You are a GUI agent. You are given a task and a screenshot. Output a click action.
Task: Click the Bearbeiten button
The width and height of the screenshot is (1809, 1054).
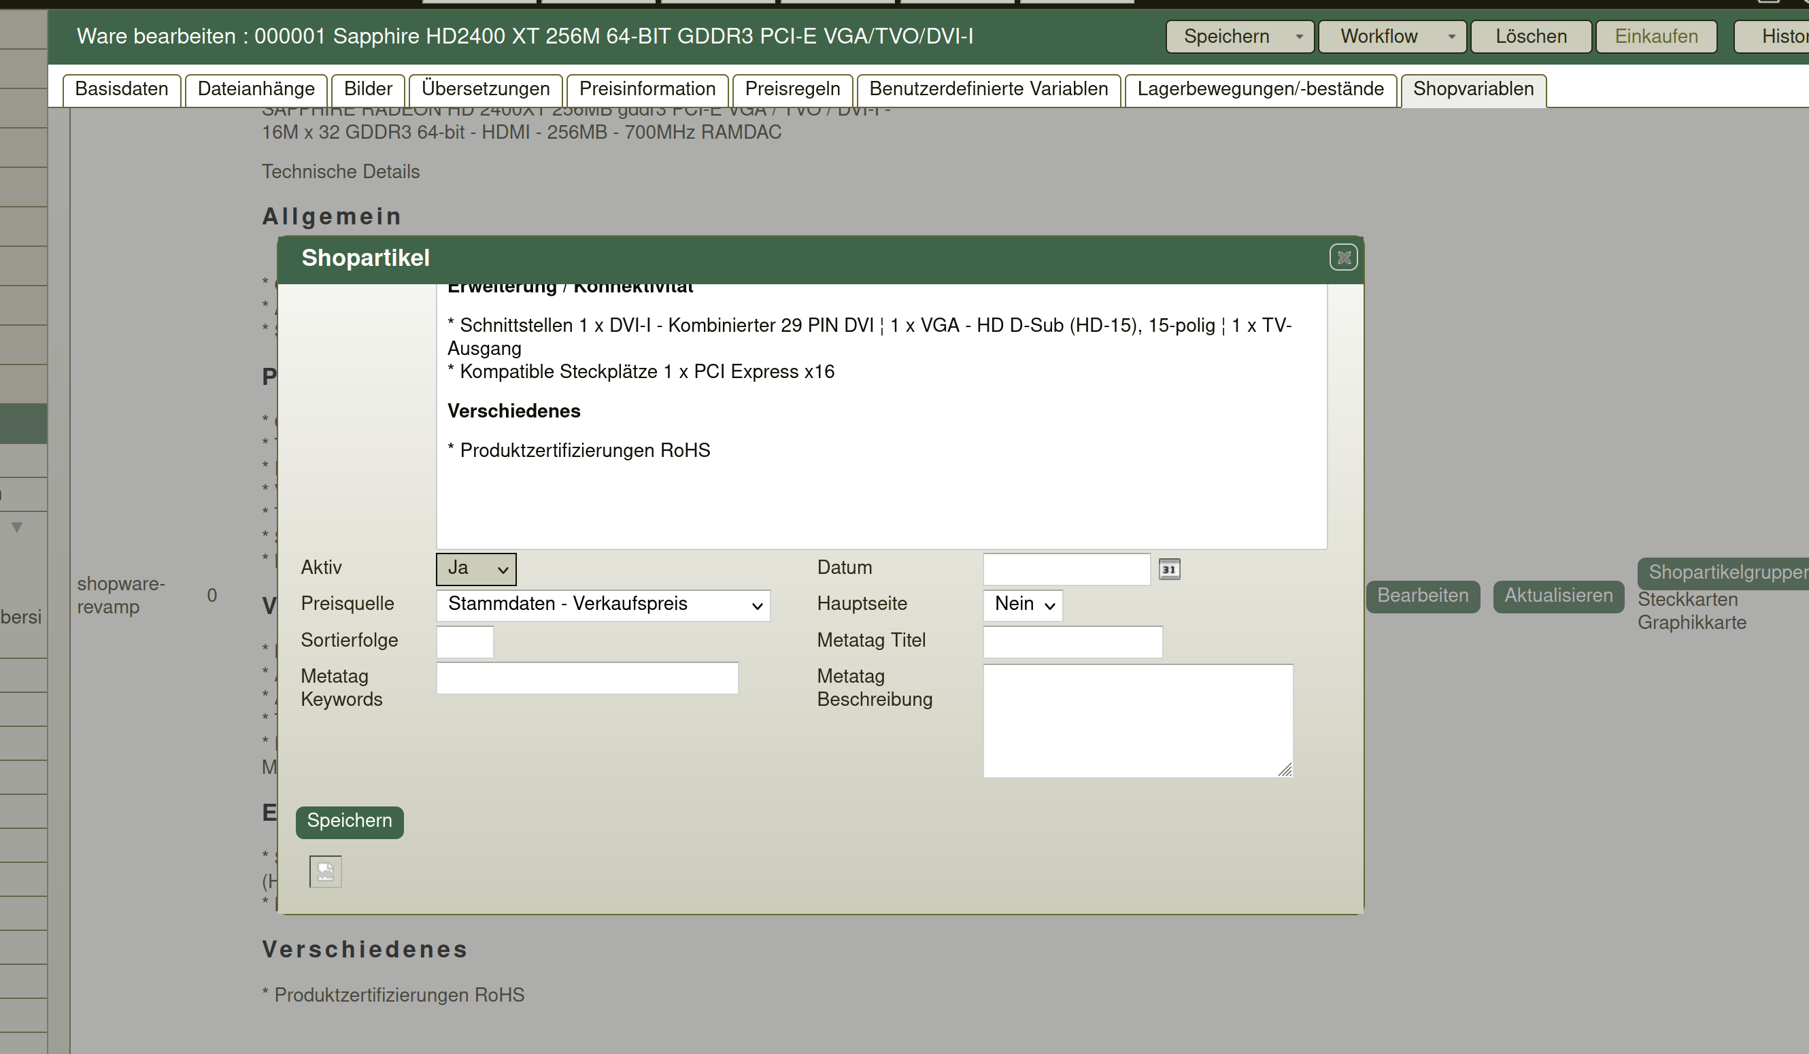1423,596
